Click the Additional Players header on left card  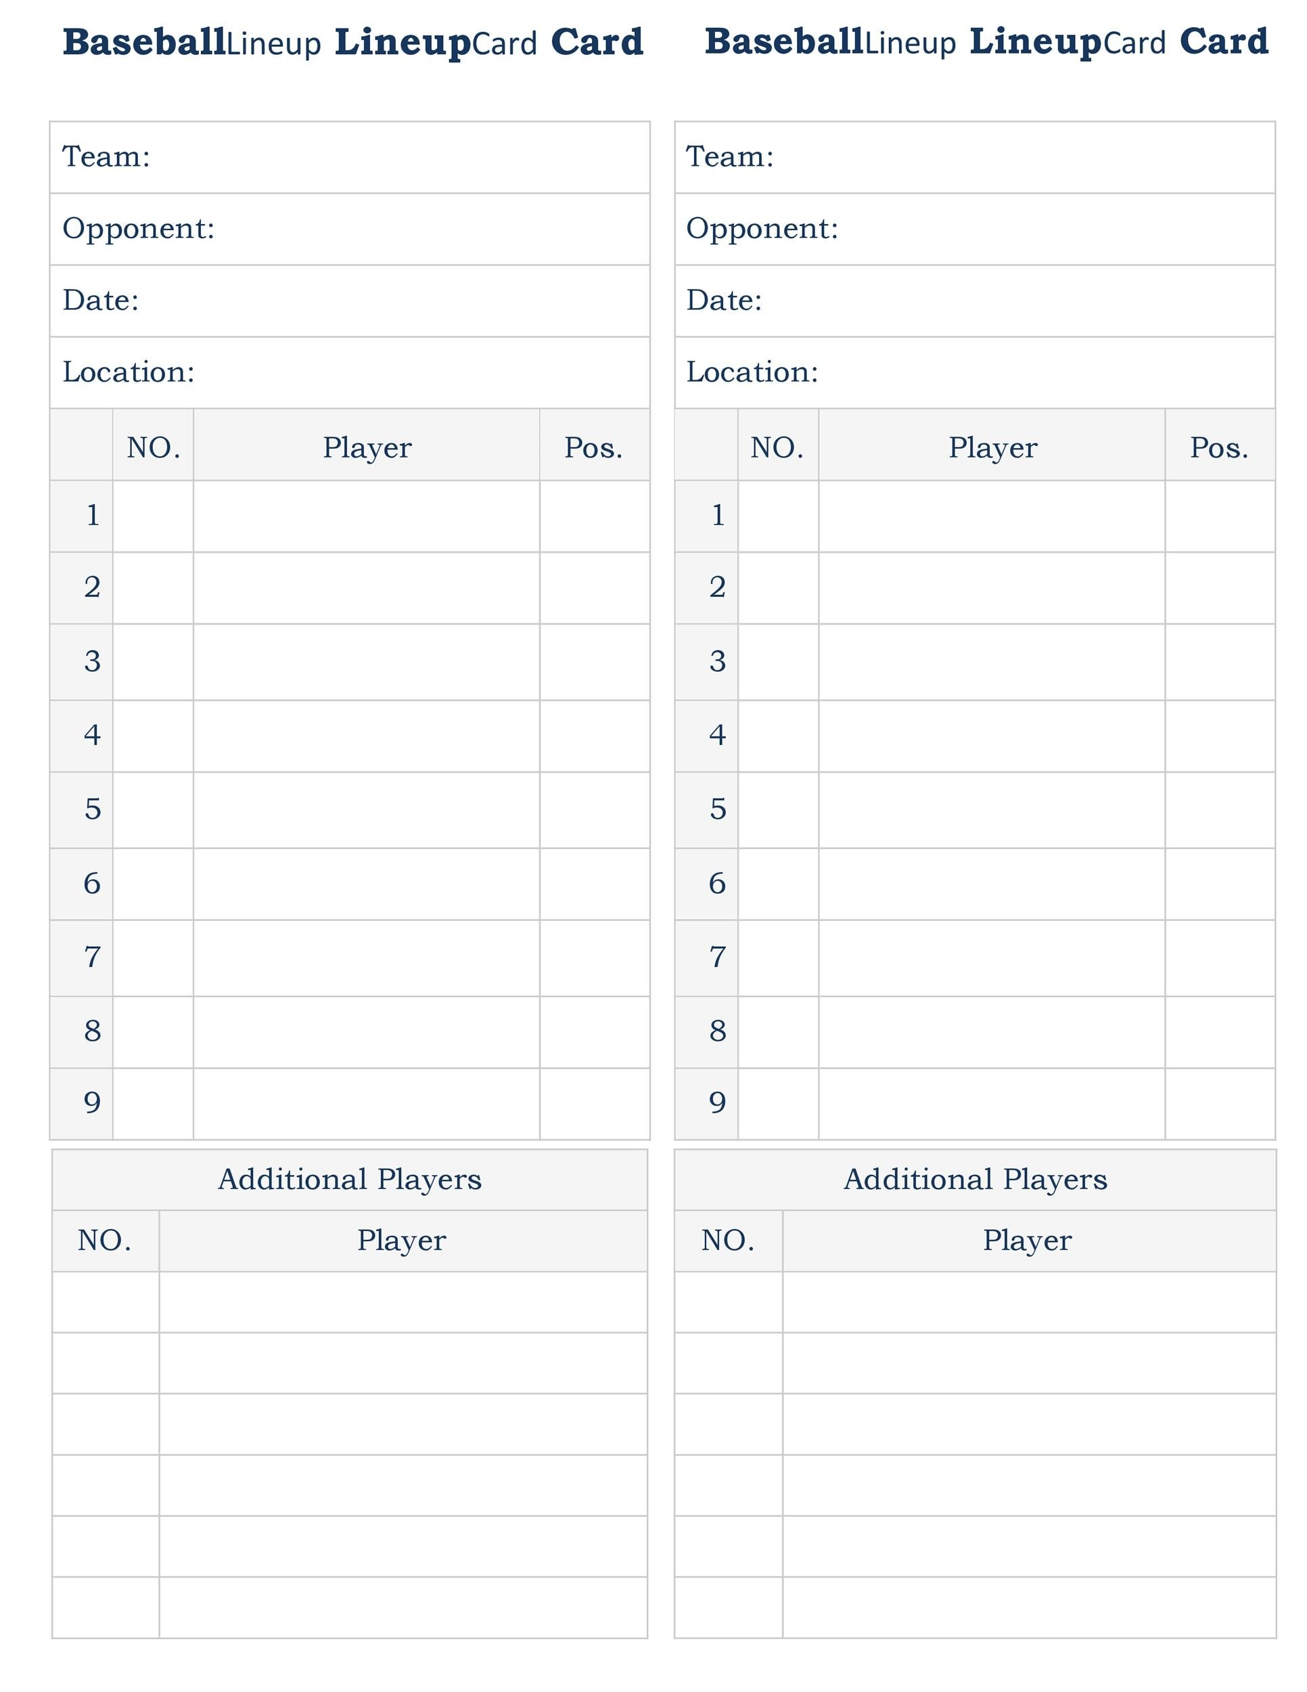pos(349,1179)
